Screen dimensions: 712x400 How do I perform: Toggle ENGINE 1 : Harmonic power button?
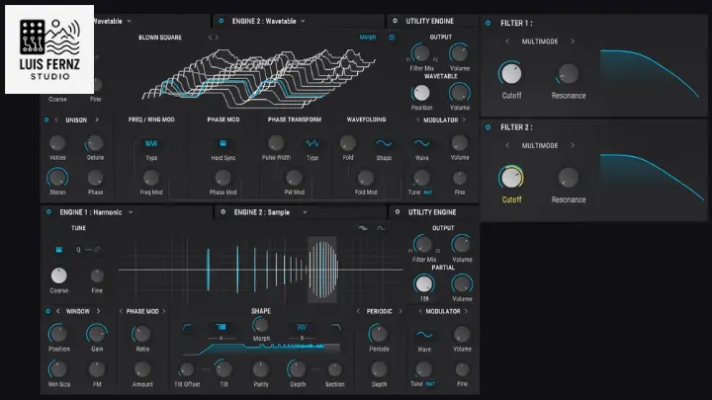(x=48, y=211)
